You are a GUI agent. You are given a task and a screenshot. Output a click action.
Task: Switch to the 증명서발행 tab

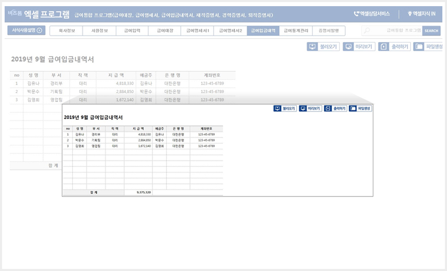click(x=329, y=31)
